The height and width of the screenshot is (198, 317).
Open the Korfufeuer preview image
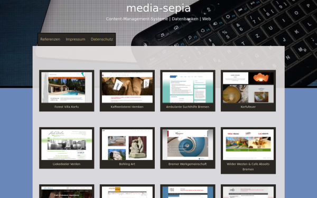pyautogui.click(x=248, y=88)
